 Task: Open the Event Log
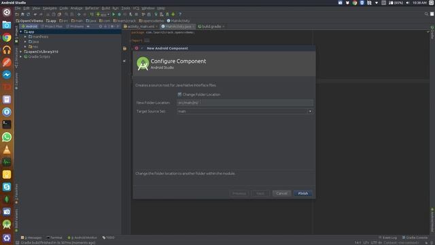388,238
